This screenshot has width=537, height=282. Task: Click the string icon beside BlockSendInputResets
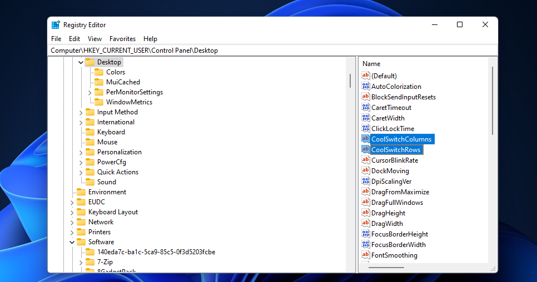click(365, 97)
